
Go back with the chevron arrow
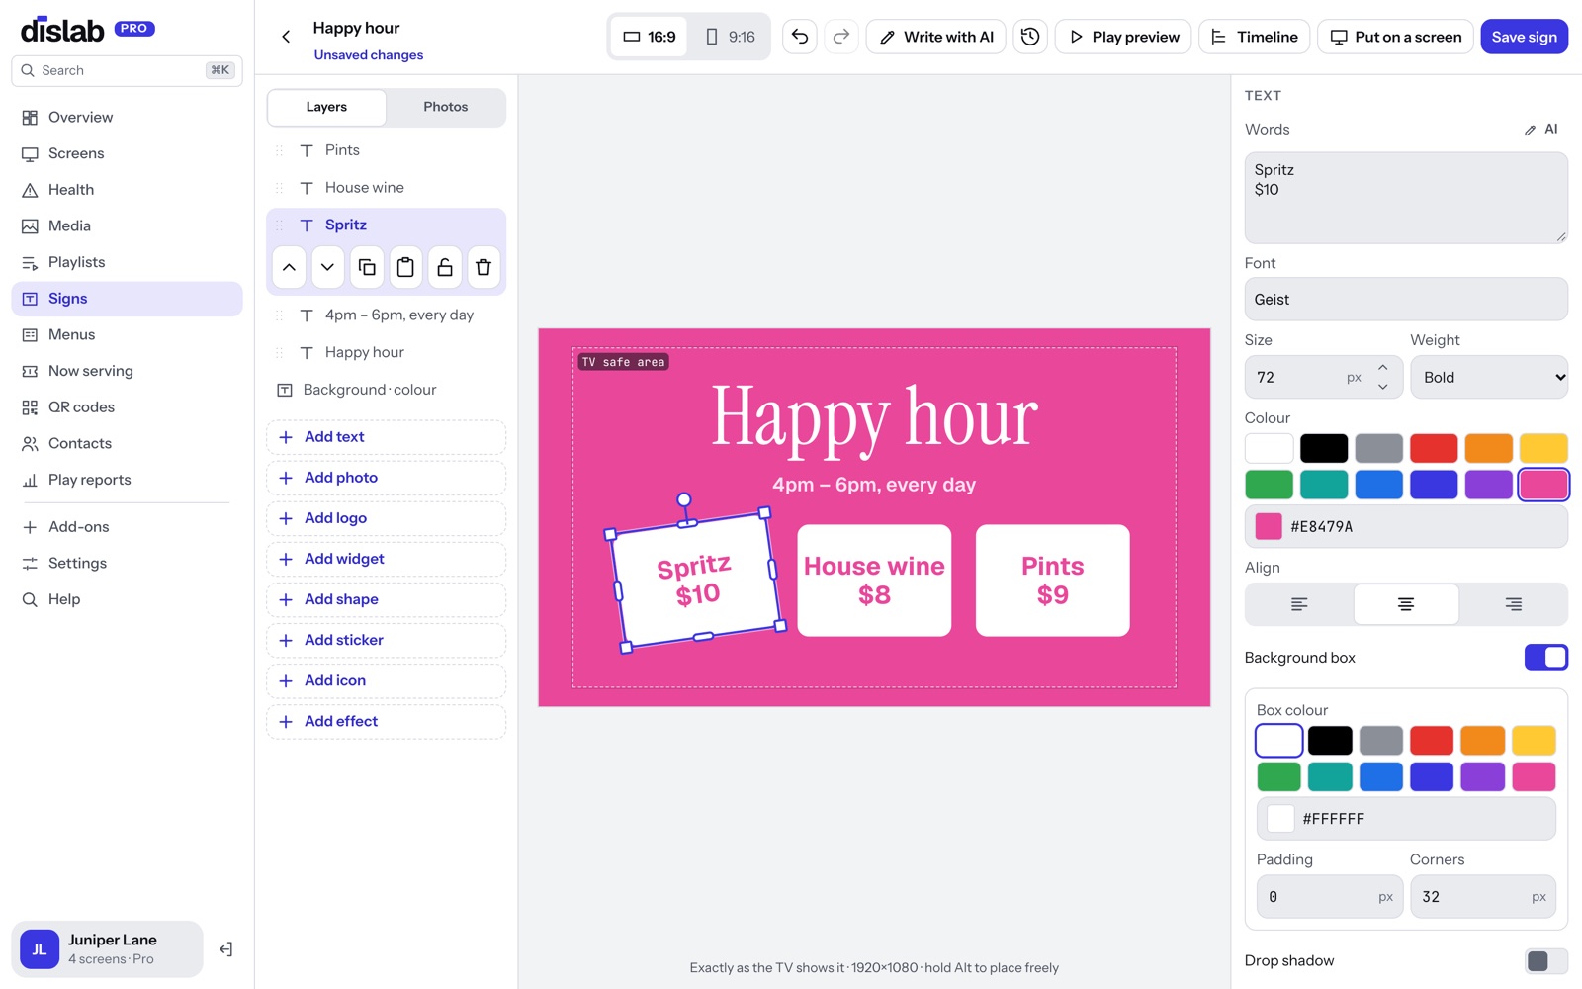click(286, 37)
